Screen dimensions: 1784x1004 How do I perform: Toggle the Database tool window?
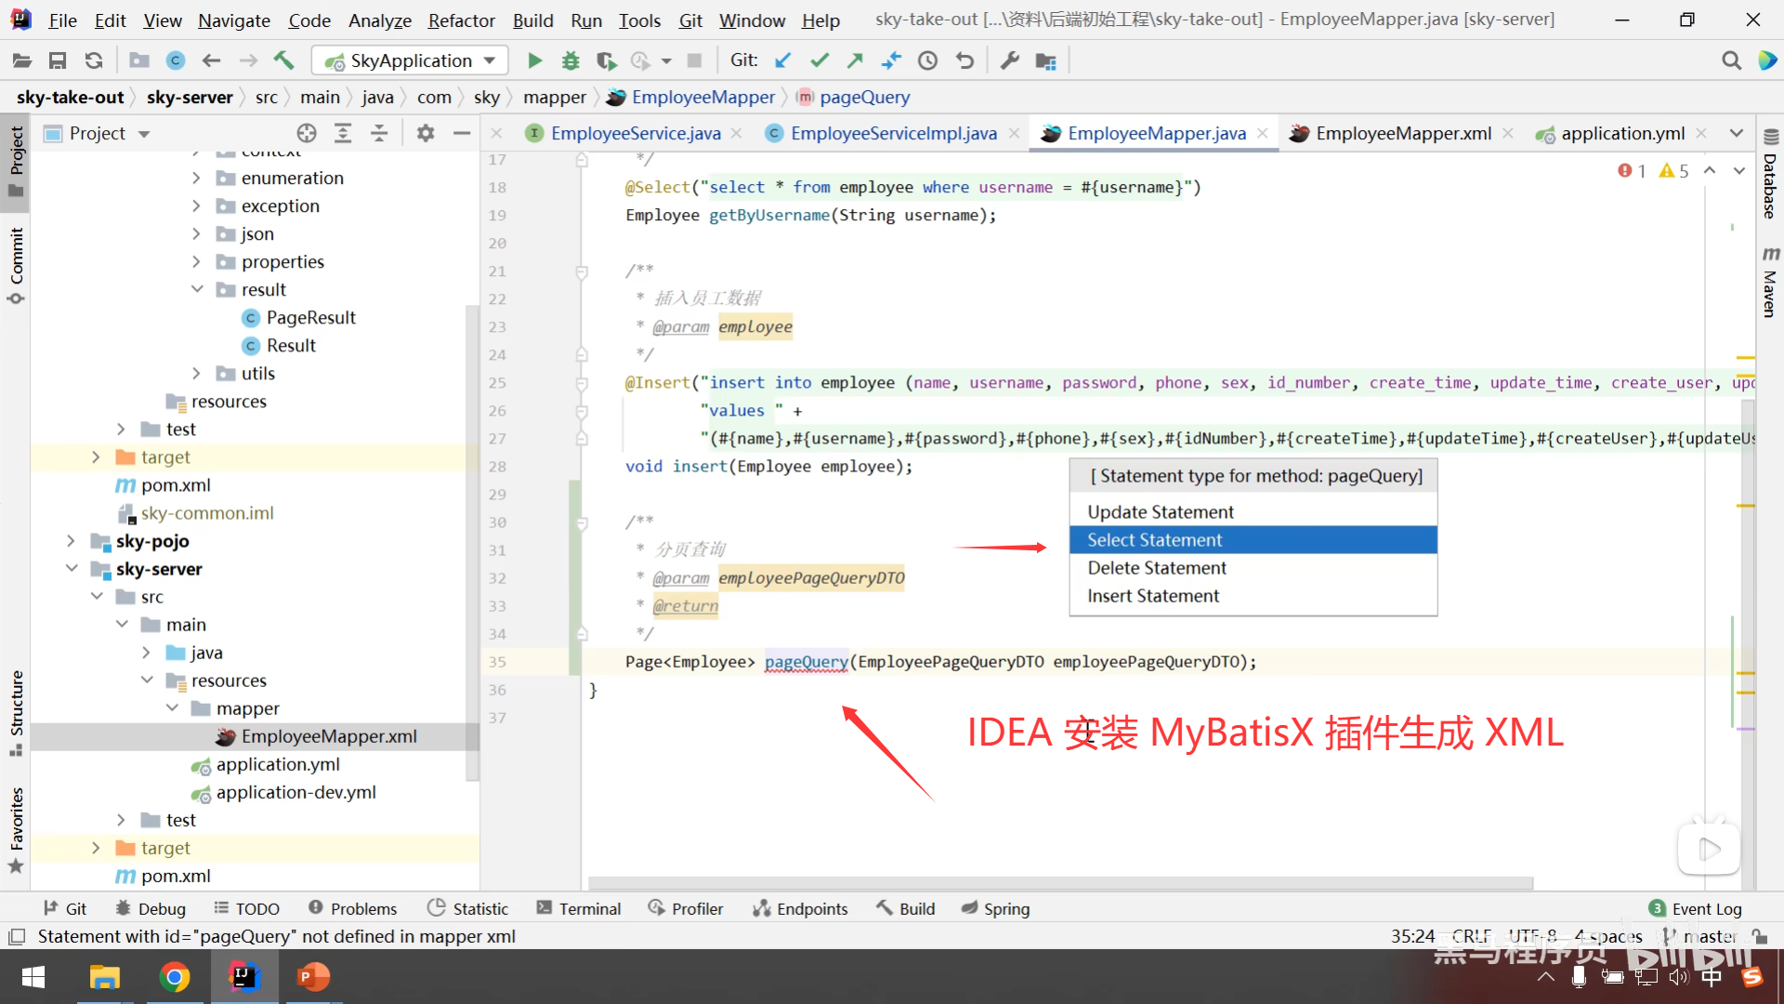1770,175
